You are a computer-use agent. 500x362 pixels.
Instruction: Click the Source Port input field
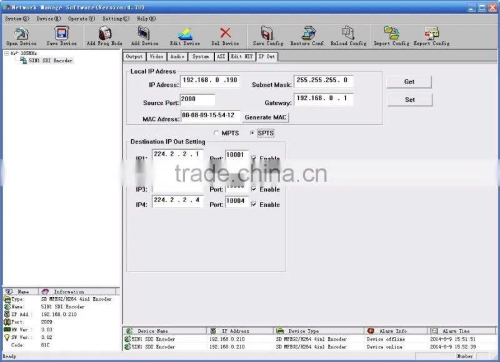coord(197,99)
